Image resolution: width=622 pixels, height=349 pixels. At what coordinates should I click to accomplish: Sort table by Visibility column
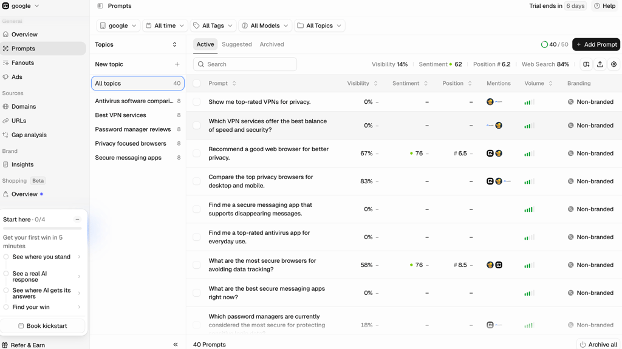[x=362, y=83]
